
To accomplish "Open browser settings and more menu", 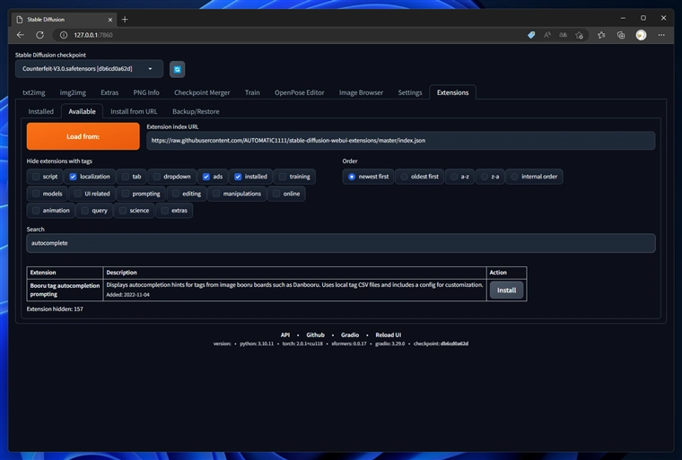I will pyautogui.click(x=661, y=35).
